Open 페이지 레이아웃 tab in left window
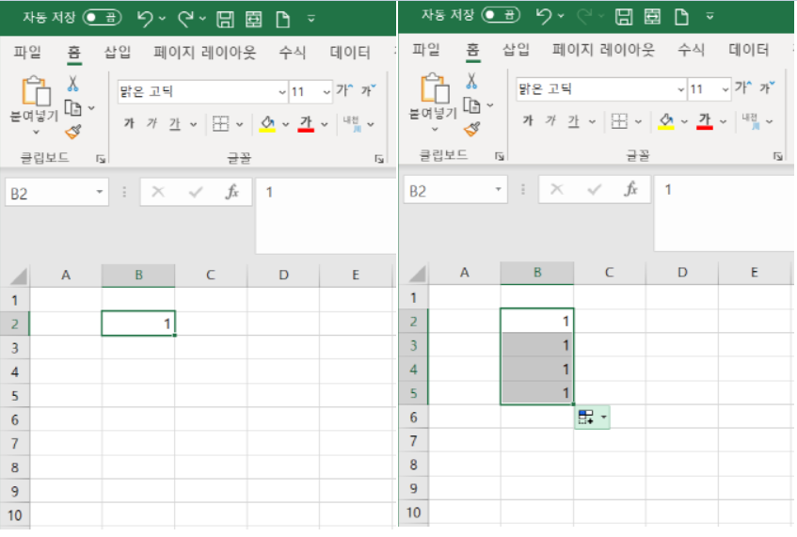This screenshot has width=797, height=537. point(205,52)
